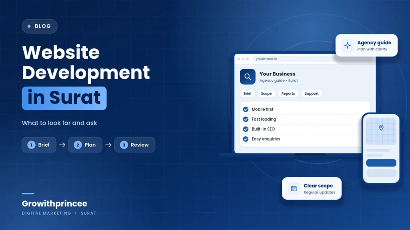
Task: Click the Agency guide card title
Action: tap(374, 42)
